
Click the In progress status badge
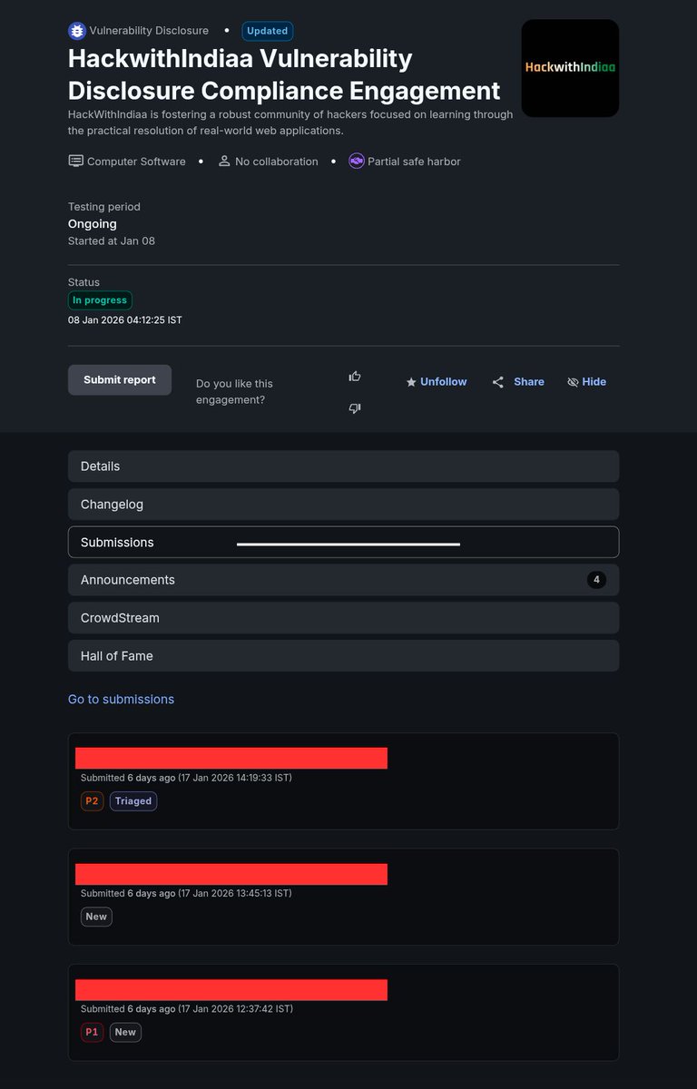pyautogui.click(x=100, y=300)
